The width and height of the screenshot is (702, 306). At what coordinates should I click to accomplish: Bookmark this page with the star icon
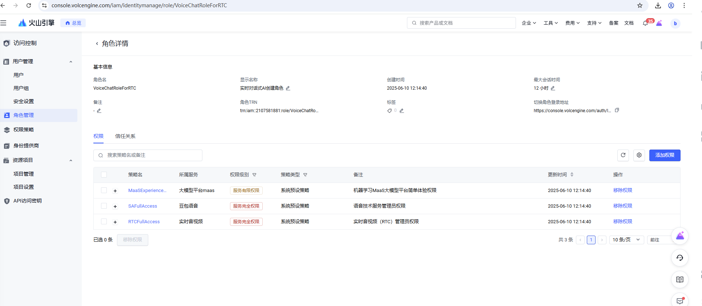coord(640,5)
